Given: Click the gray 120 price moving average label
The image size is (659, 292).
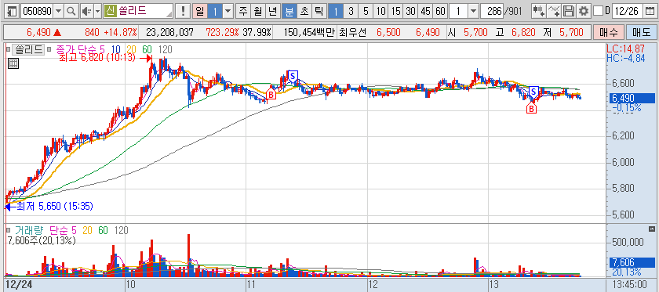Looking at the screenshot, I should (166, 49).
